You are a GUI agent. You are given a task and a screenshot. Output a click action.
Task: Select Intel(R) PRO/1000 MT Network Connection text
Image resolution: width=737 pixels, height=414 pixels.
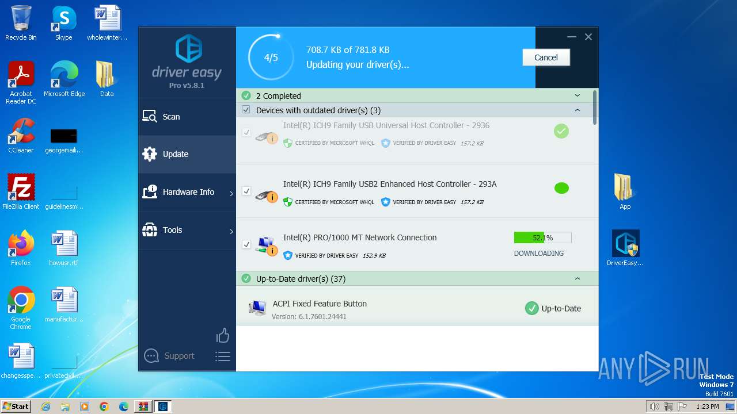(x=360, y=237)
